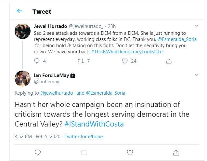Share Ian Ford LeMay's tweet
This screenshot has width=207, height=161.
point(176,152)
